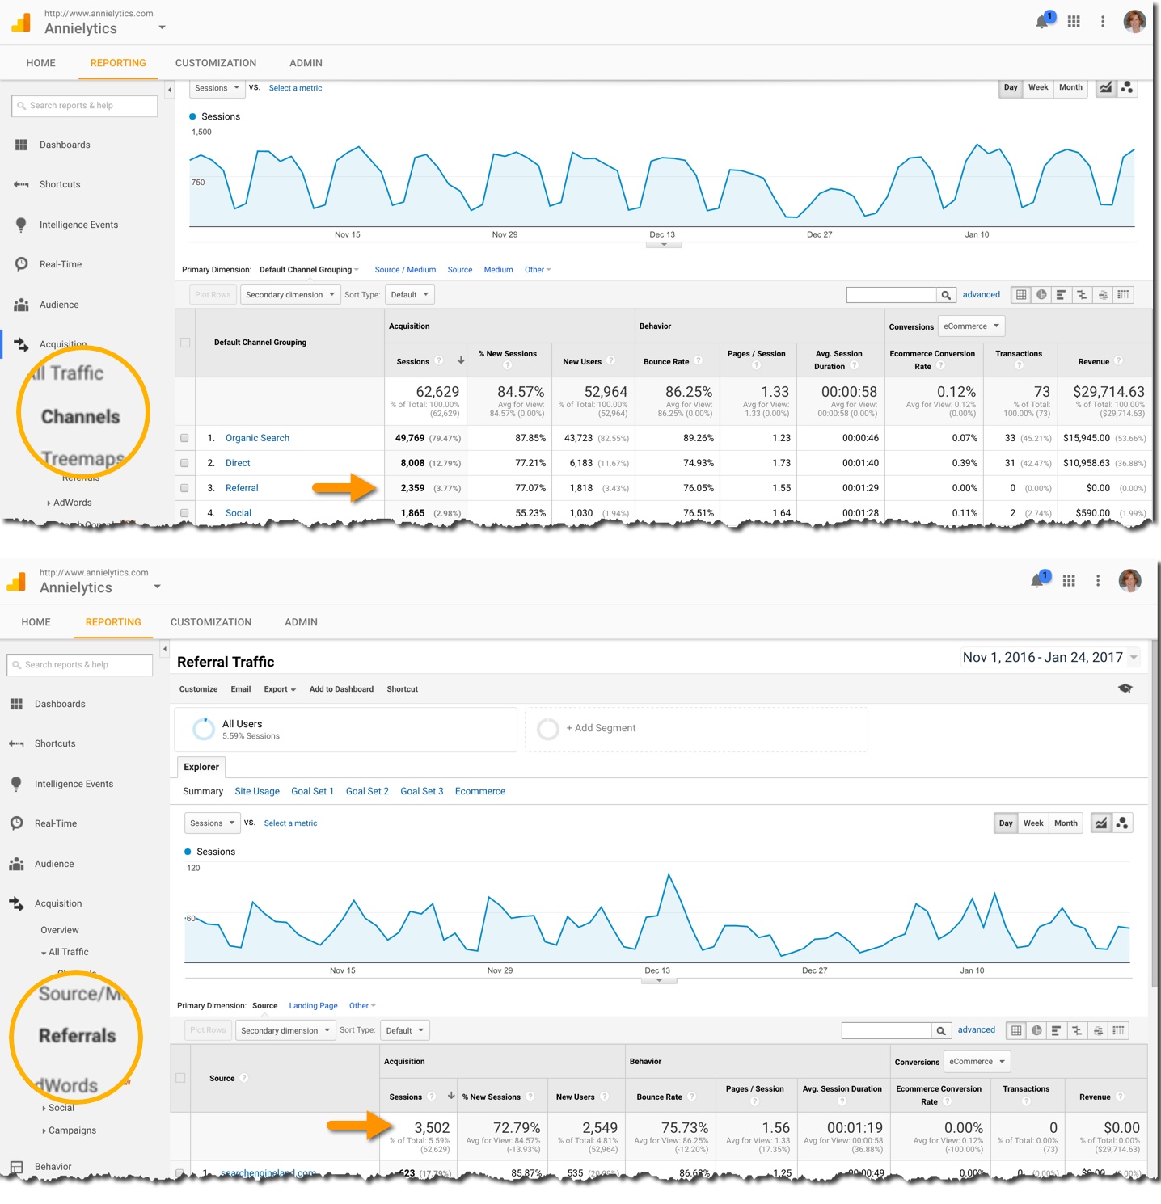
Task: Switch to the Site Usage tab
Action: click(257, 791)
